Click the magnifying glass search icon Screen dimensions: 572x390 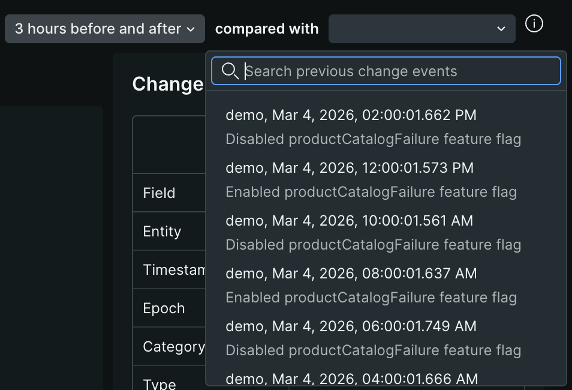231,71
